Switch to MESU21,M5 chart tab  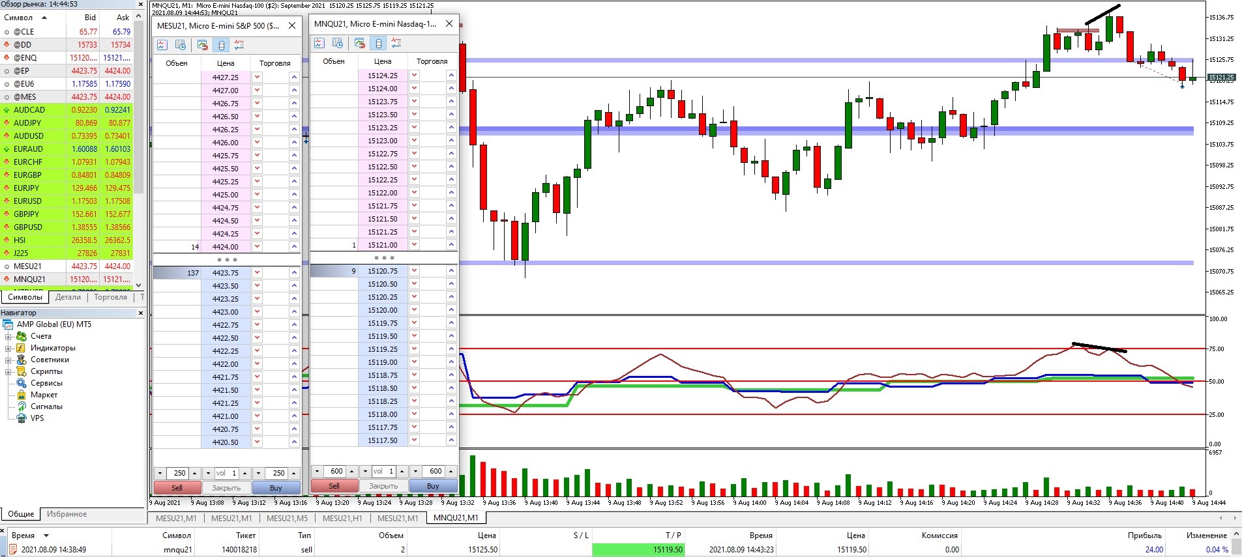click(287, 518)
